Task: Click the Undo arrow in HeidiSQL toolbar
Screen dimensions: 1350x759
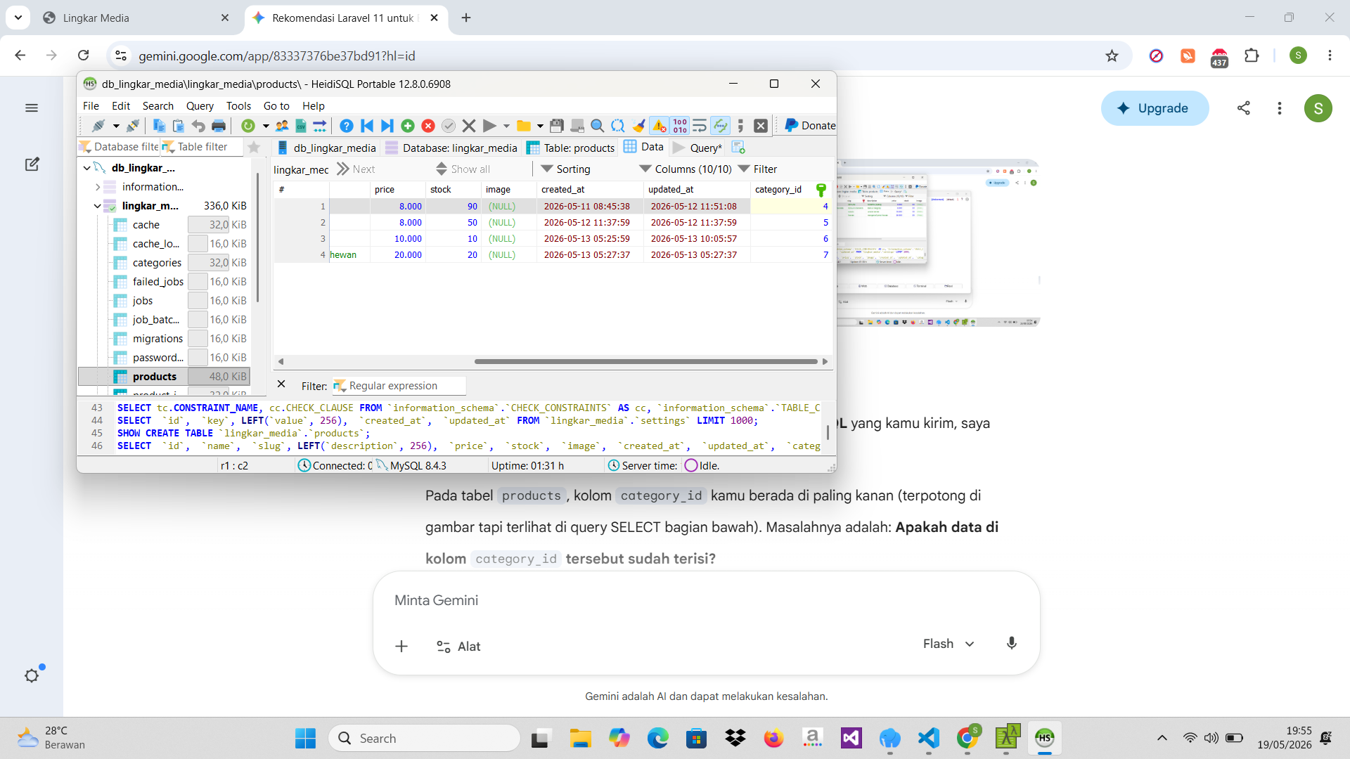Action: (198, 126)
